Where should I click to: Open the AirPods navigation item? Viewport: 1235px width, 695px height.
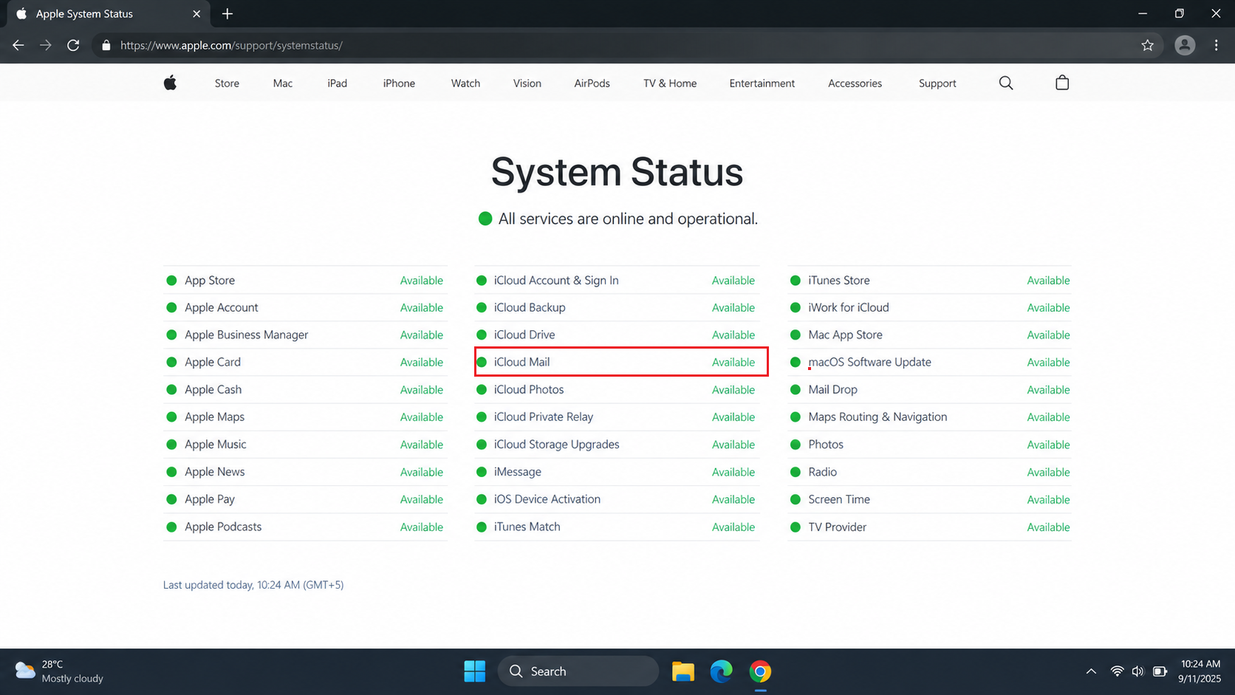tap(592, 83)
